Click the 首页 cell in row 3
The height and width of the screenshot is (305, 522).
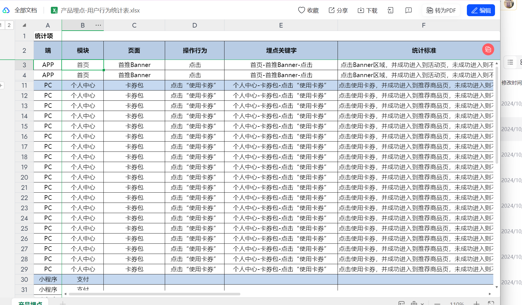tap(83, 65)
